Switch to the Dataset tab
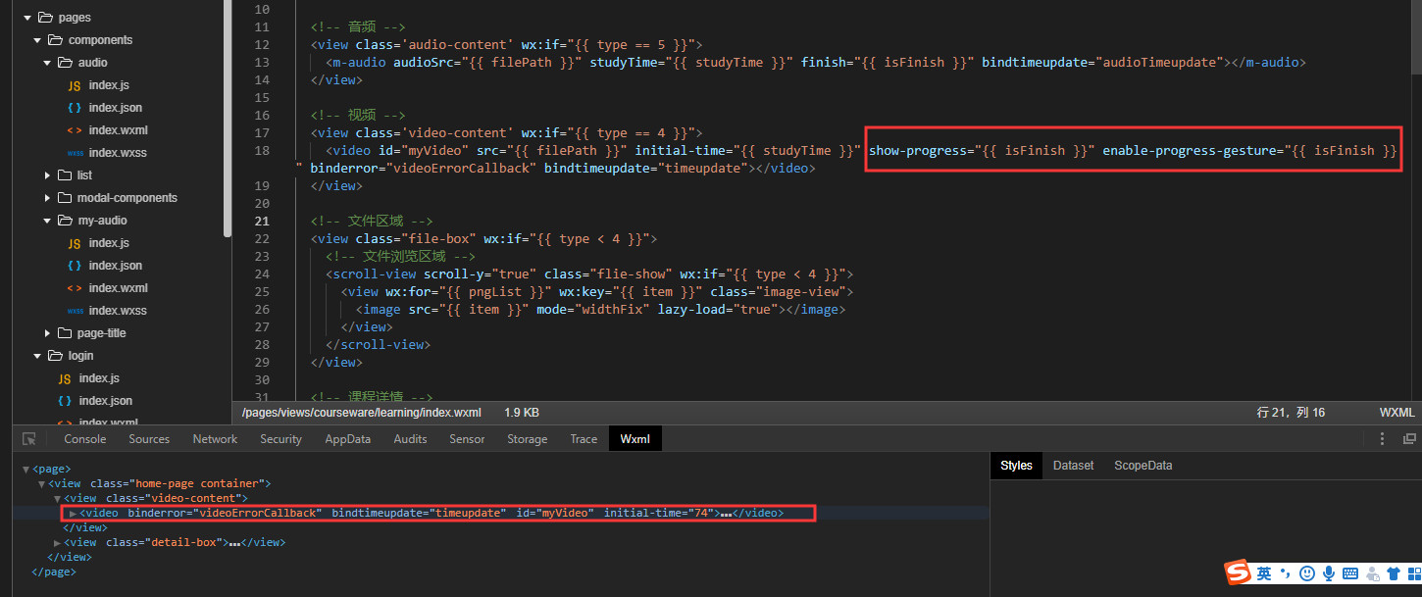The width and height of the screenshot is (1422, 597). click(1073, 466)
